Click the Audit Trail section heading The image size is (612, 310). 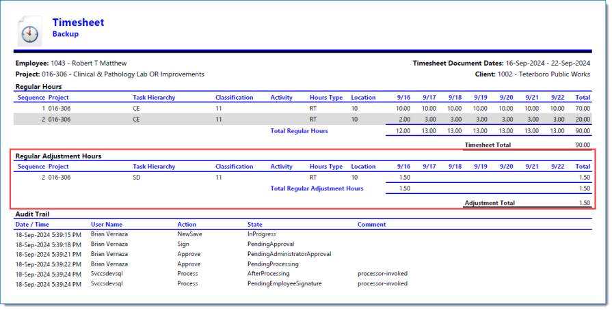coord(32,214)
